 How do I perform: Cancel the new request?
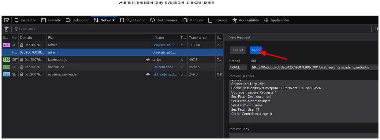click(238, 50)
